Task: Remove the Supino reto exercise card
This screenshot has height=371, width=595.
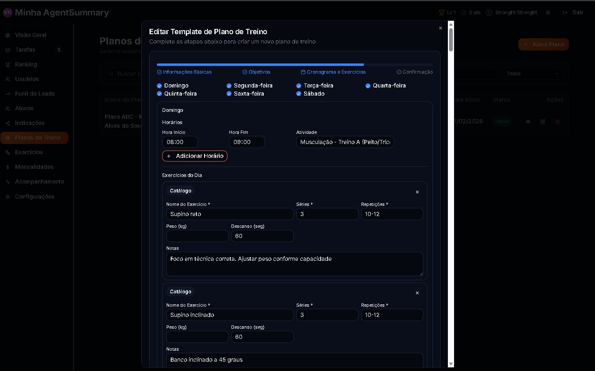Action: pyautogui.click(x=417, y=192)
